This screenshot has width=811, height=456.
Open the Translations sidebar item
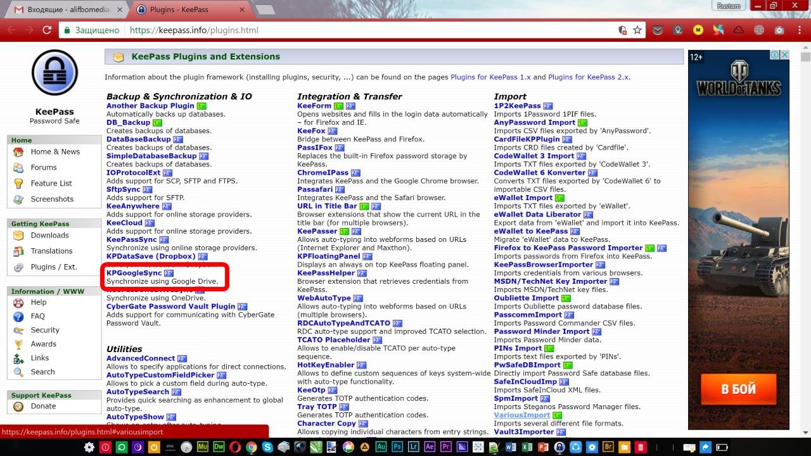[51, 251]
